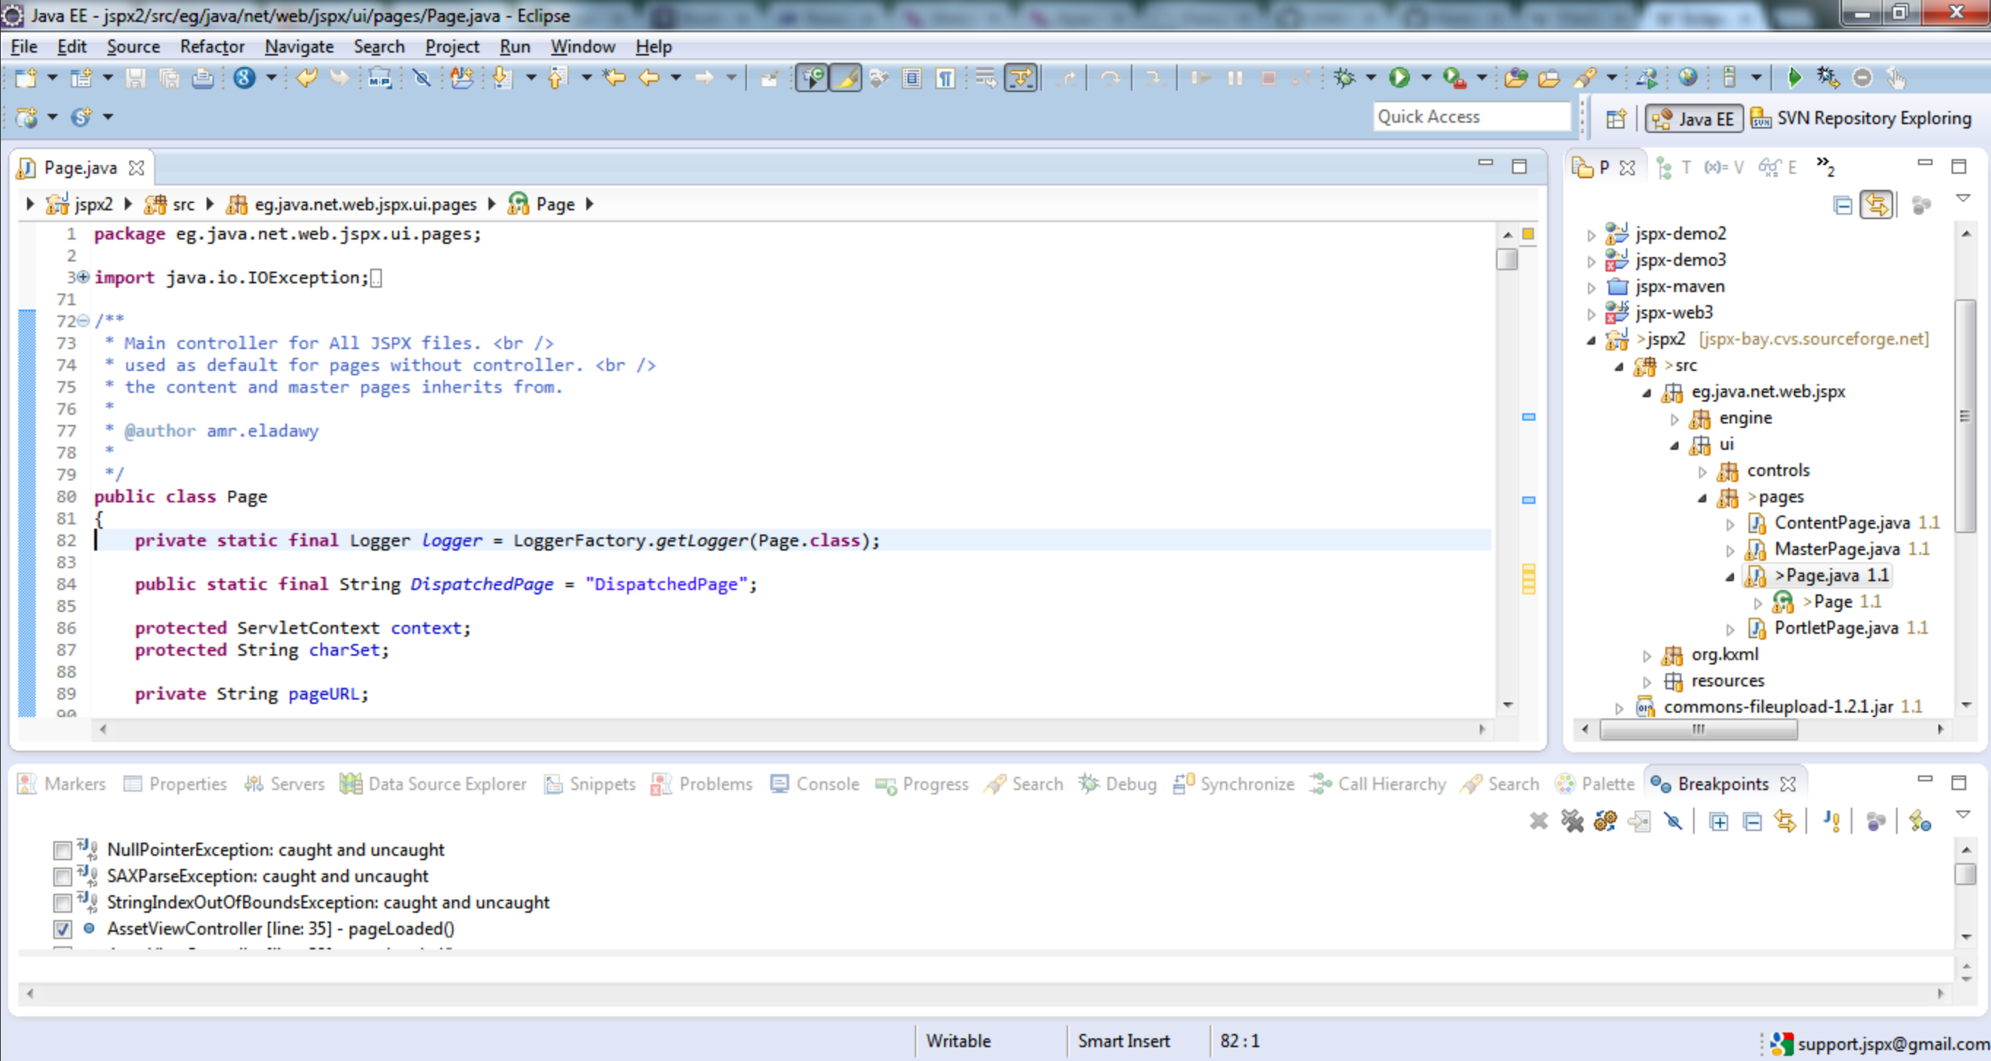The width and height of the screenshot is (1991, 1061).
Task: Open the New wizard toolbar icon
Action: click(26, 78)
